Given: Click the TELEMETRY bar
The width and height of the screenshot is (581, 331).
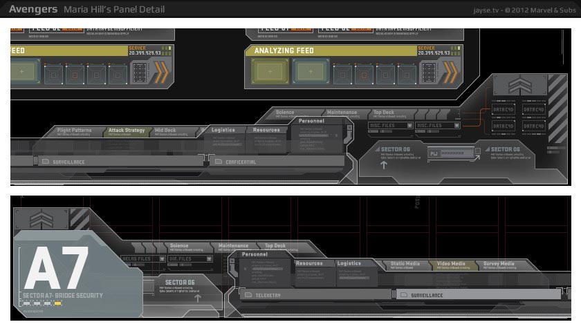Looking at the screenshot, I should 315,294.
